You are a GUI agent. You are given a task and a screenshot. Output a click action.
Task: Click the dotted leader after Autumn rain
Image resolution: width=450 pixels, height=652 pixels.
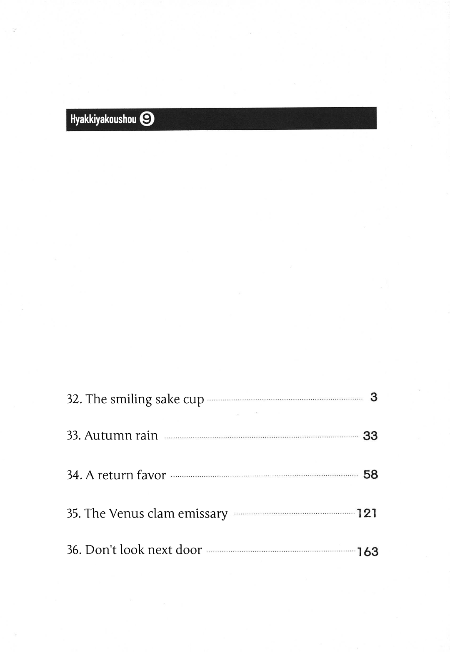(x=261, y=437)
